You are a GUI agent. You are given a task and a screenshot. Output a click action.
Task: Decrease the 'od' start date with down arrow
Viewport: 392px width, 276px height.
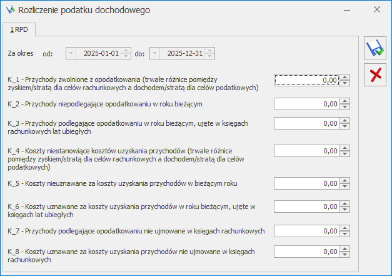(126, 56)
